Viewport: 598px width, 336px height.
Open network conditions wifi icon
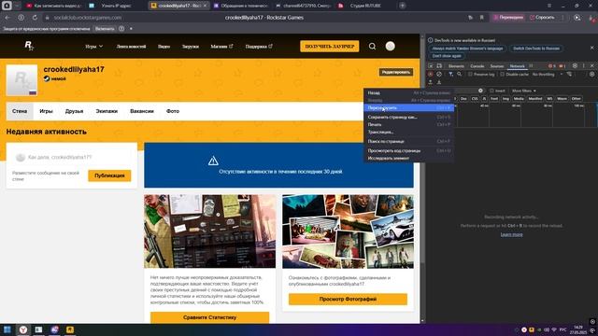569,75
